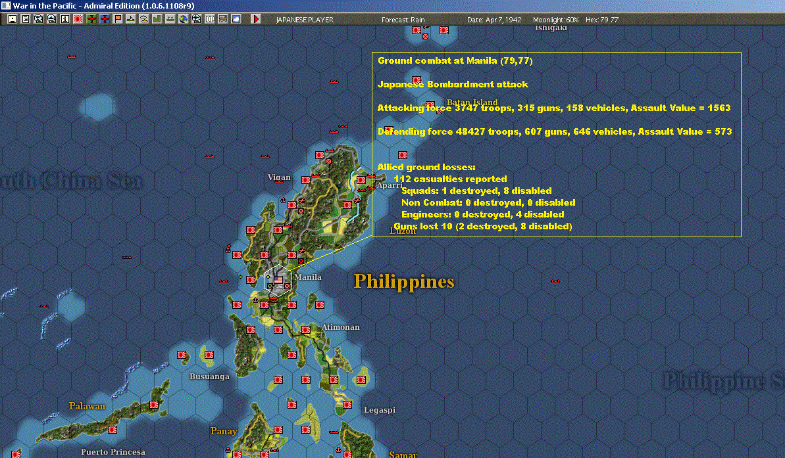Viewport: 785px width, 458px height.
Task: Click 'Japanese Bombardment attack' line
Action: (453, 84)
